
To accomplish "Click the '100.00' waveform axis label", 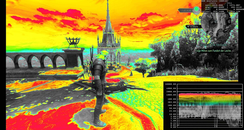I will 172,105.
